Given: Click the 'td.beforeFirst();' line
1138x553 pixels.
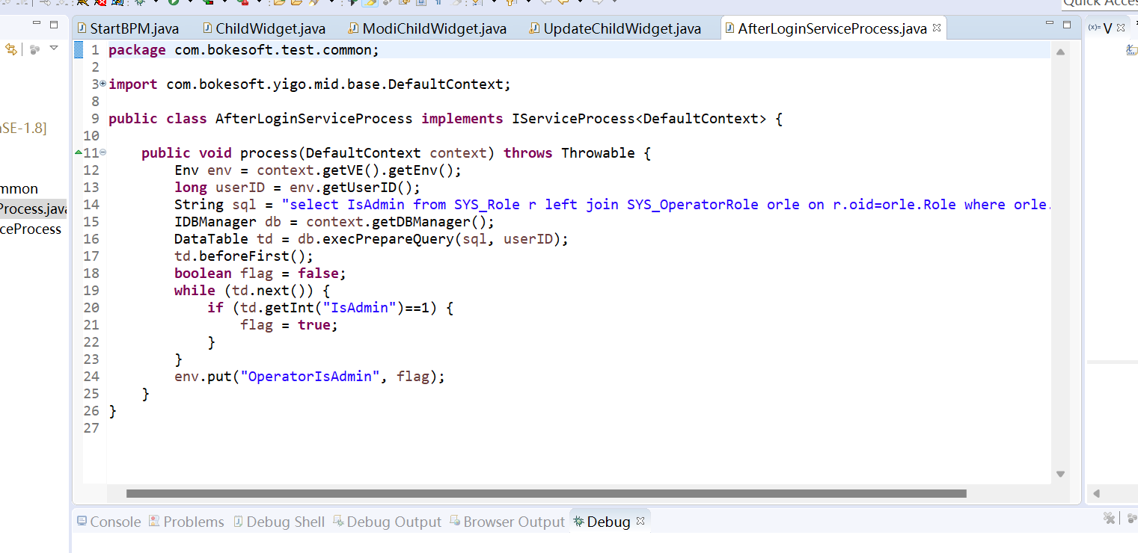Looking at the screenshot, I should point(244,256).
